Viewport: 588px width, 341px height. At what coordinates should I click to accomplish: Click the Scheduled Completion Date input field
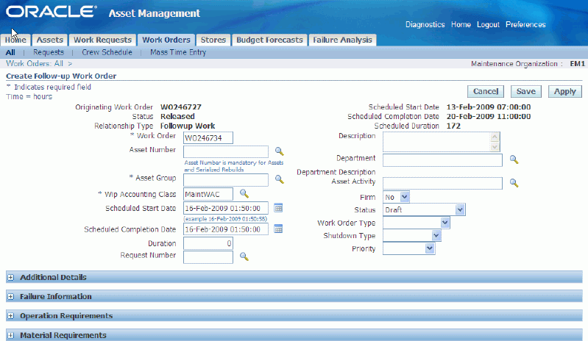(226, 229)
